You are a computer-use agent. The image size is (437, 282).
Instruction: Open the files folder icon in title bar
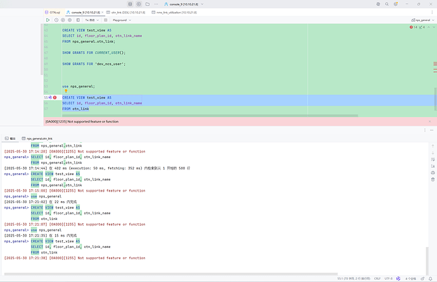coord(148,4)
